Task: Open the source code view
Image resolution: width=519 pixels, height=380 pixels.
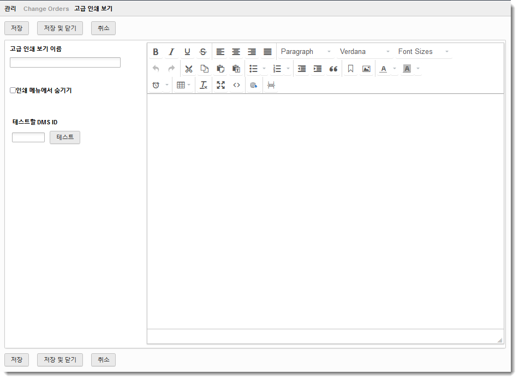Action: tap(236, 86)
